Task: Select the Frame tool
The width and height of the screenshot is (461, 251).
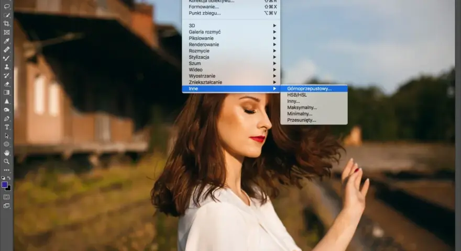Action: pyautogui.click(x=6, y=32)
